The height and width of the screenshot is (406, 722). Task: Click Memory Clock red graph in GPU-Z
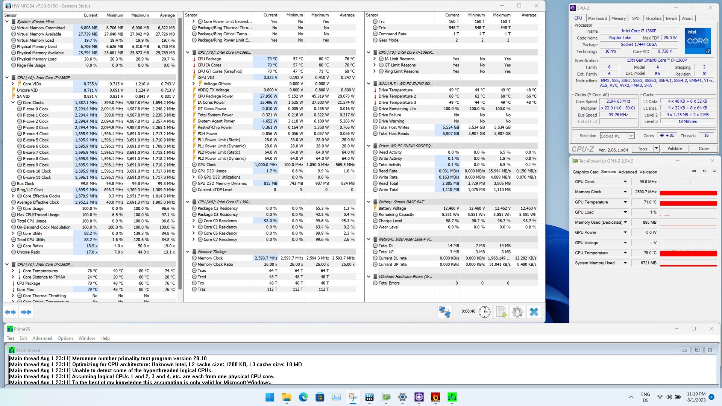coord(689,192)
